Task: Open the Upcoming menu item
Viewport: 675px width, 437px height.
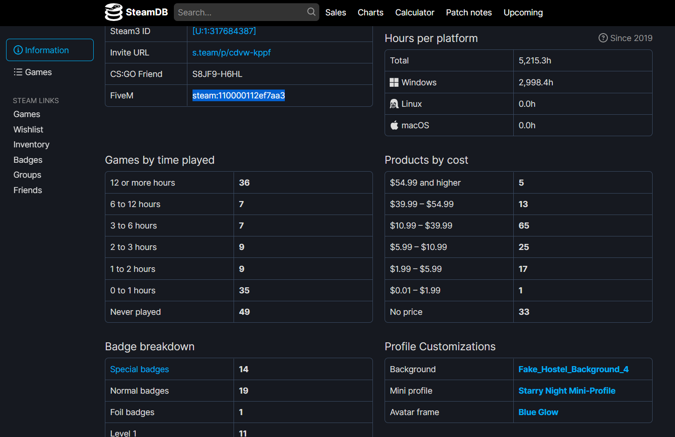Action: point(523,13)
